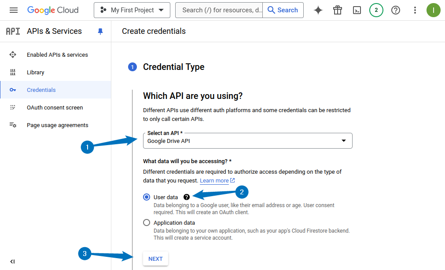Image resolution: width=445 pixels, height=270 pixels.
Task: Show the User data help tooltip
Action: 187,197
